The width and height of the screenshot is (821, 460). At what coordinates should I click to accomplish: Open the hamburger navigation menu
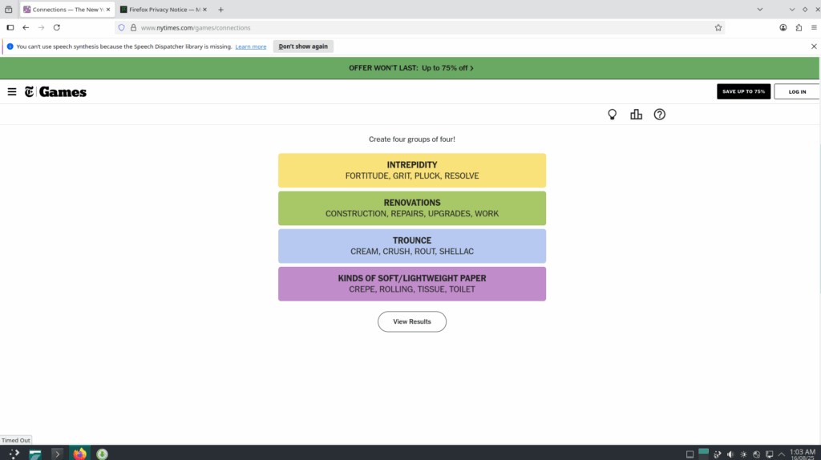12,91
